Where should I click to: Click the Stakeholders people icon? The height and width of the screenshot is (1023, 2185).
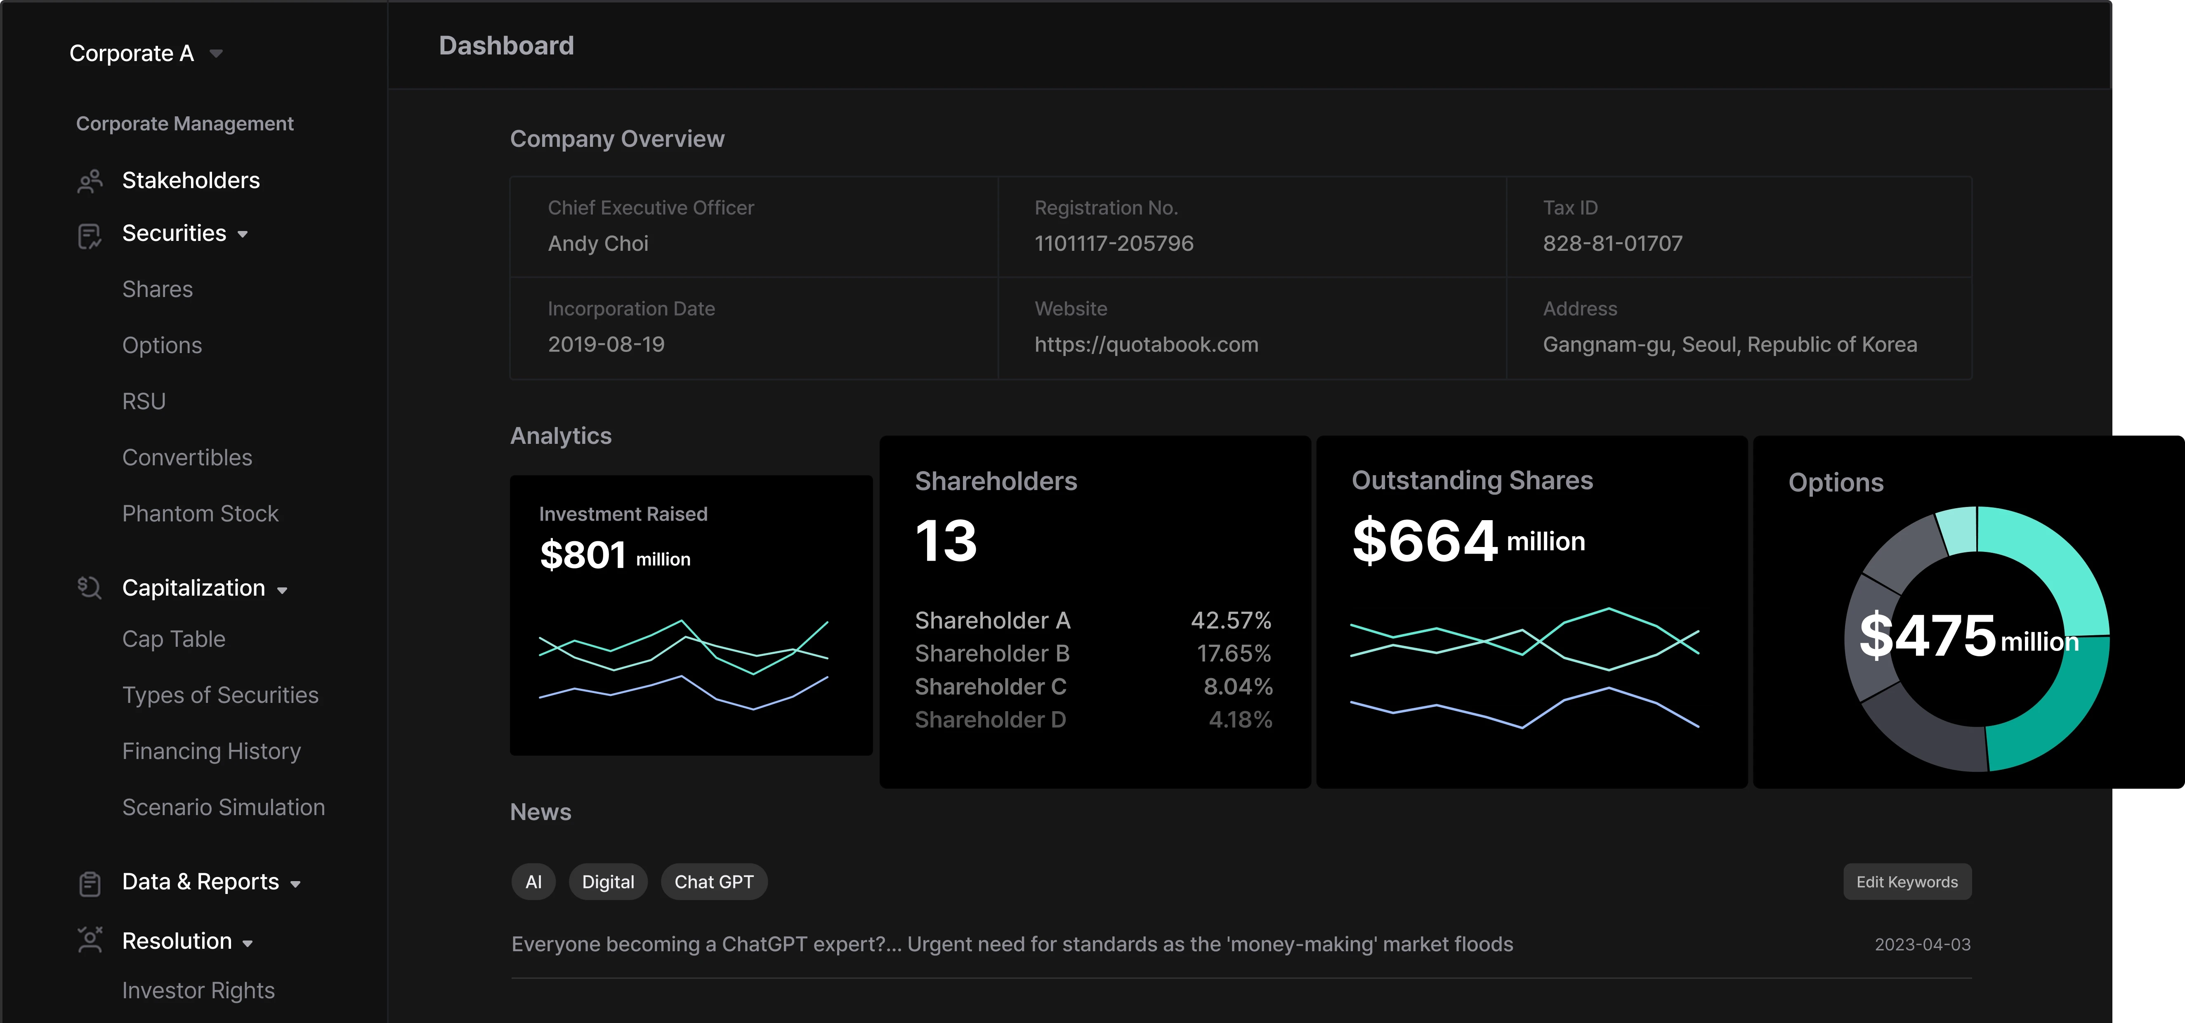click(90, 180)
